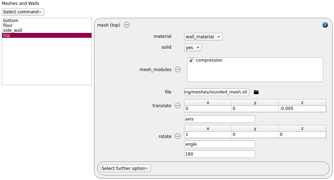This screenshot has width=334, height=180.
Task: Open the material wall_material dropdown
Action: pos(203,37)
